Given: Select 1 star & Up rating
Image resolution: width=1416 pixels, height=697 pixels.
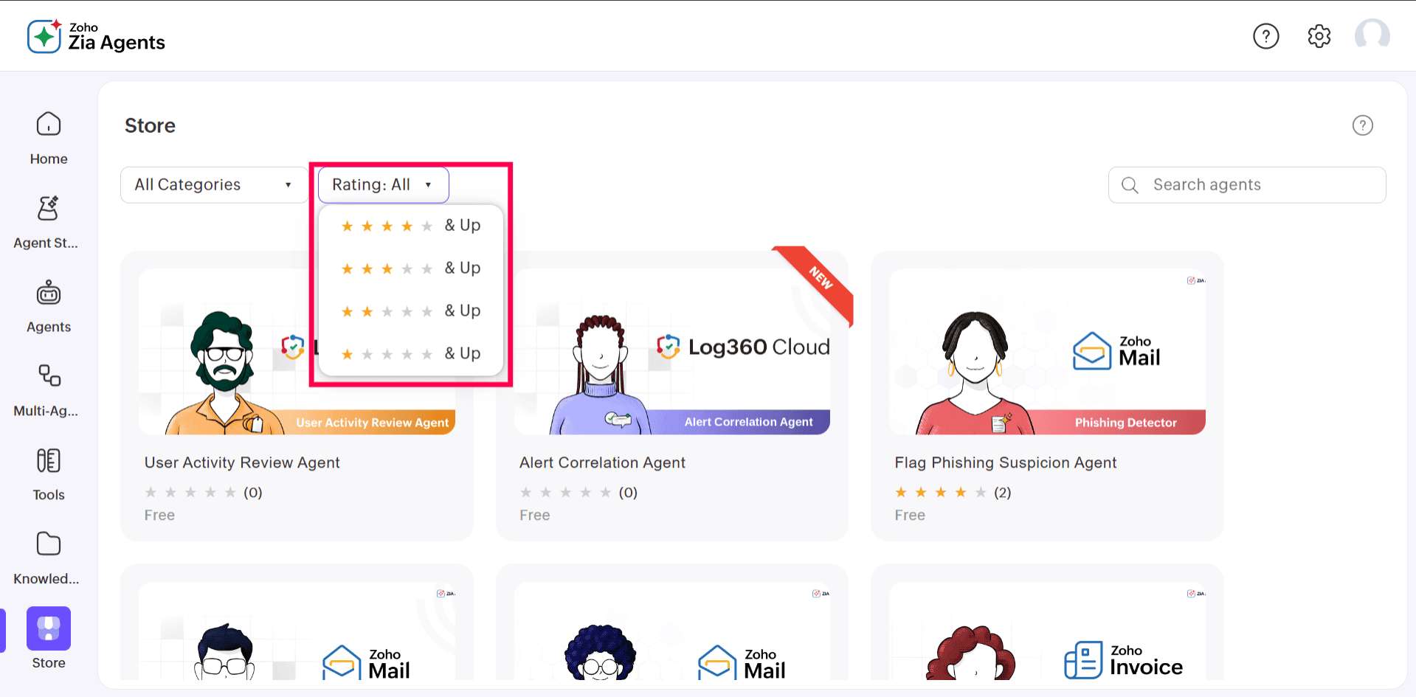Looking at the screenshot, I should [411, 354].
